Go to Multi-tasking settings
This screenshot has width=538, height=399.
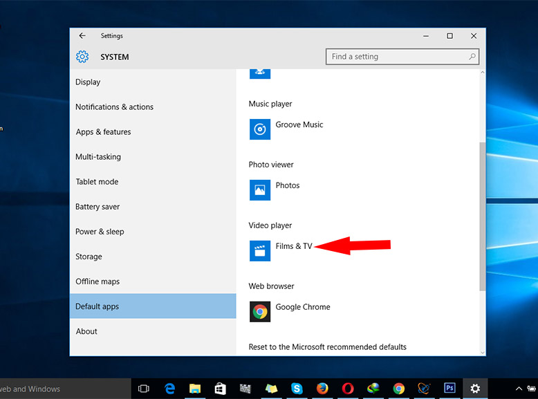click(x=153, y=157)
